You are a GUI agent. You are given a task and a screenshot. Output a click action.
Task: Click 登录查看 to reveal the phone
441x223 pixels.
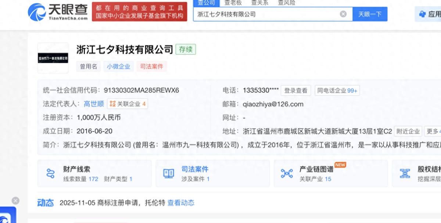coord(296,90)
